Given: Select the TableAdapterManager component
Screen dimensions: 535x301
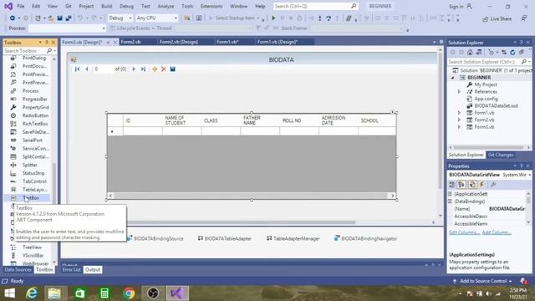Looking at the screenshot, I should (293, 238).
